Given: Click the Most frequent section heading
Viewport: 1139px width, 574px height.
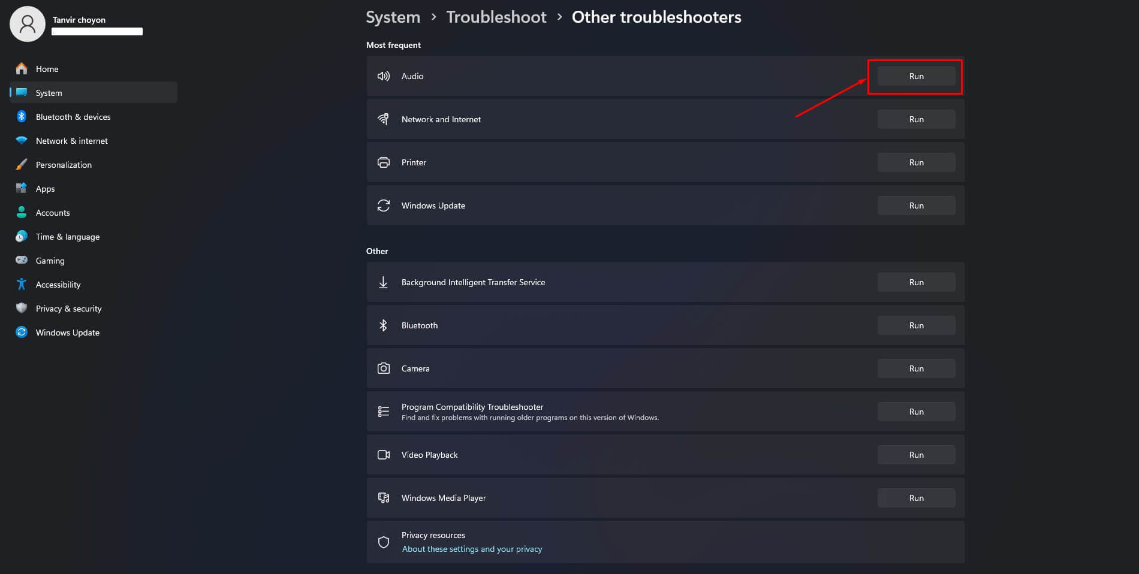Looking at the screenshot, I should point(393,45).
